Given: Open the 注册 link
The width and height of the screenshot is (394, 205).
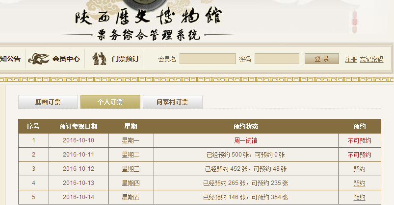Looking at the screenshot, I should [x=351, y=59].
